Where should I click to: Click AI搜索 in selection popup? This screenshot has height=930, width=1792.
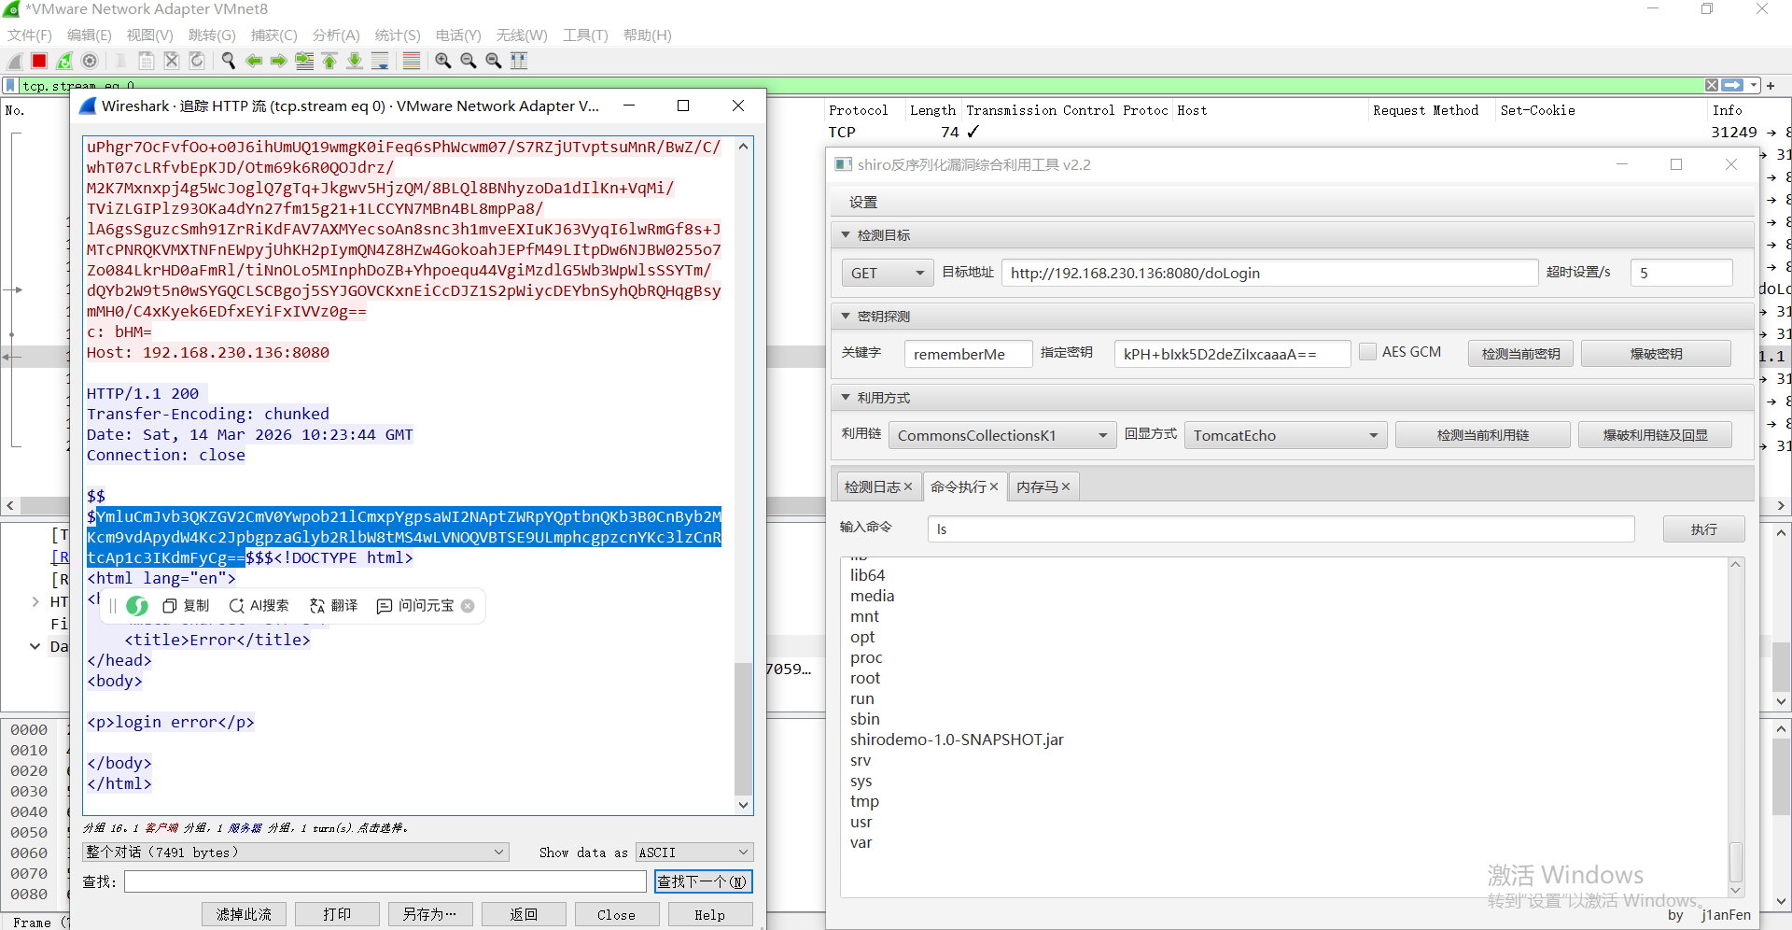coord(259,606)
